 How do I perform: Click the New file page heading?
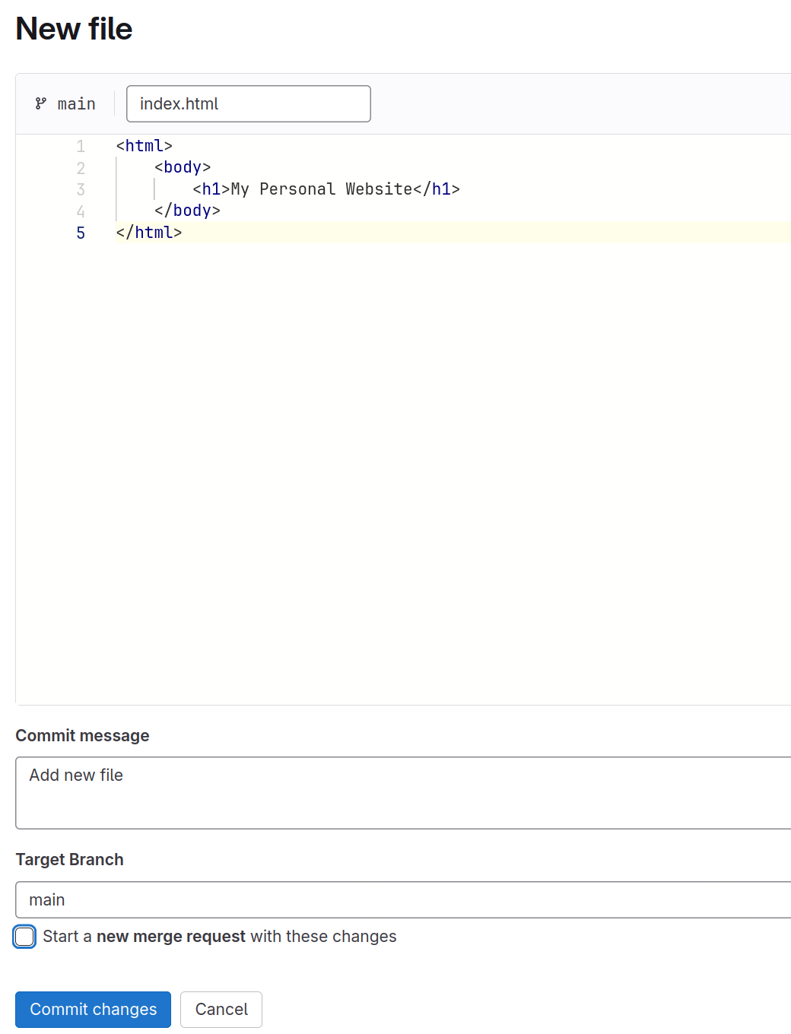74,29
